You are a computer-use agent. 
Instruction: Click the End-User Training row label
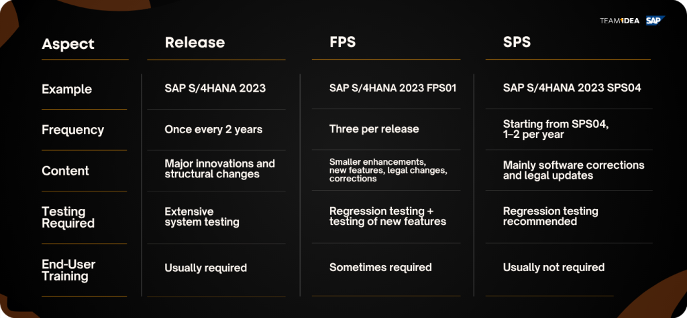coord(69,270)
